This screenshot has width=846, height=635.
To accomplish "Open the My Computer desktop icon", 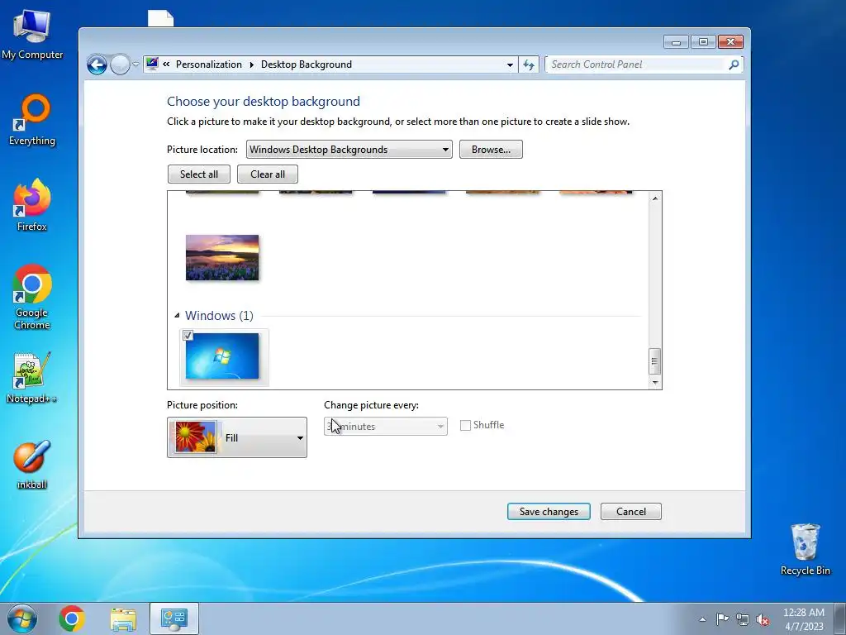I will [32, 34].
